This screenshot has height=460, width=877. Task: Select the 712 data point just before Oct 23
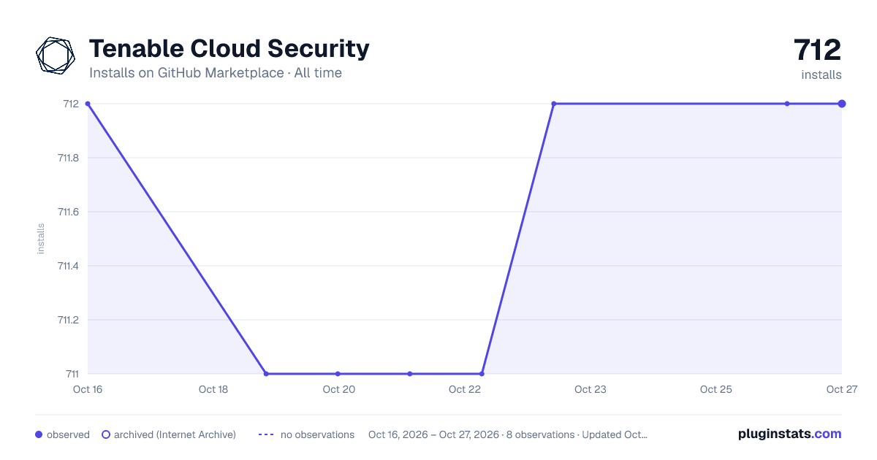tap(554, 104)
